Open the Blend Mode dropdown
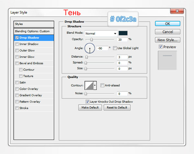This screenshot has width=194, height=154. pyautogui.click(x=101, y=33)
